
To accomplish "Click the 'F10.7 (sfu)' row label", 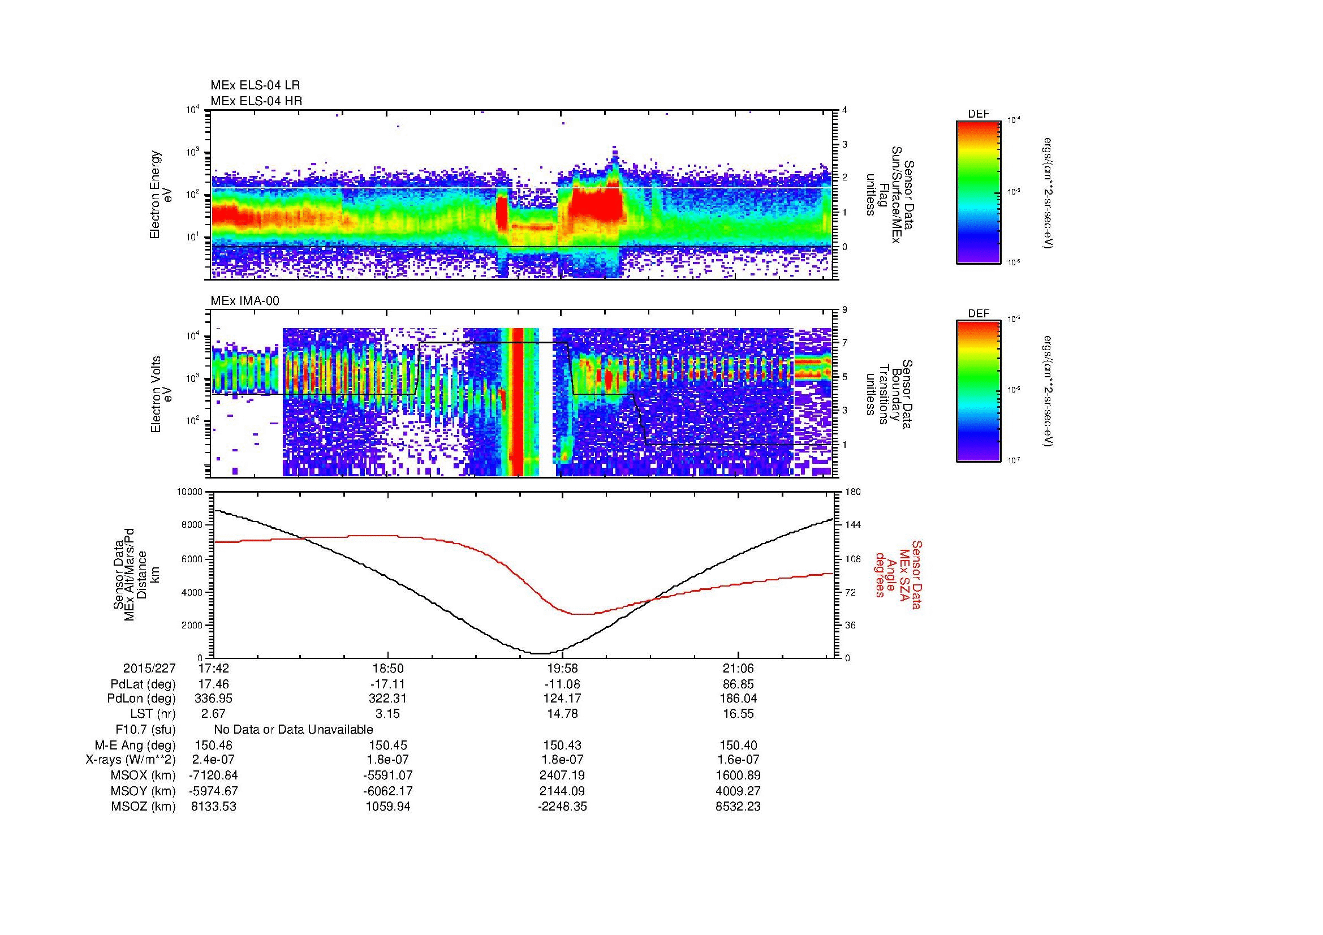I will 145,729.
